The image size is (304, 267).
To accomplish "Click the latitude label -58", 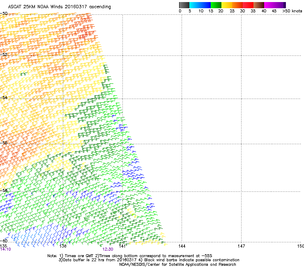I will (x=4, y=191).
